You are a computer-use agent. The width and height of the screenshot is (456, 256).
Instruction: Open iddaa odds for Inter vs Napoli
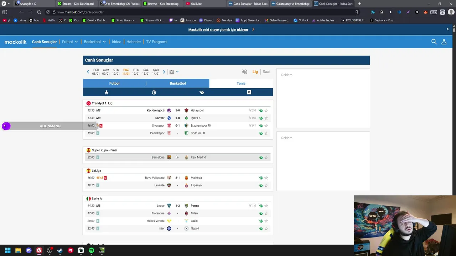pyautogui.click(x=261, y=229)
